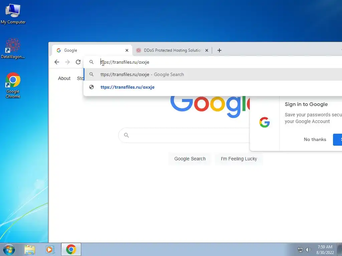Dismiss sign-in prompt with No thanks

pyautogui.click(x=315, y=139)
